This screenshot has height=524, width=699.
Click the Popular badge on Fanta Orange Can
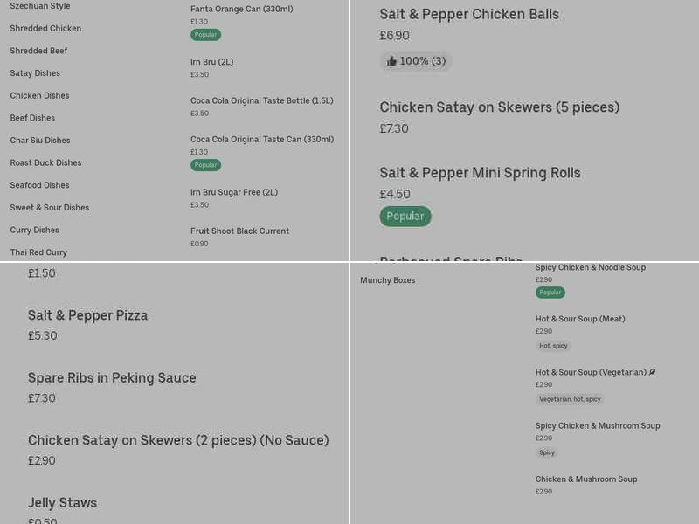(x=205, y=35)
